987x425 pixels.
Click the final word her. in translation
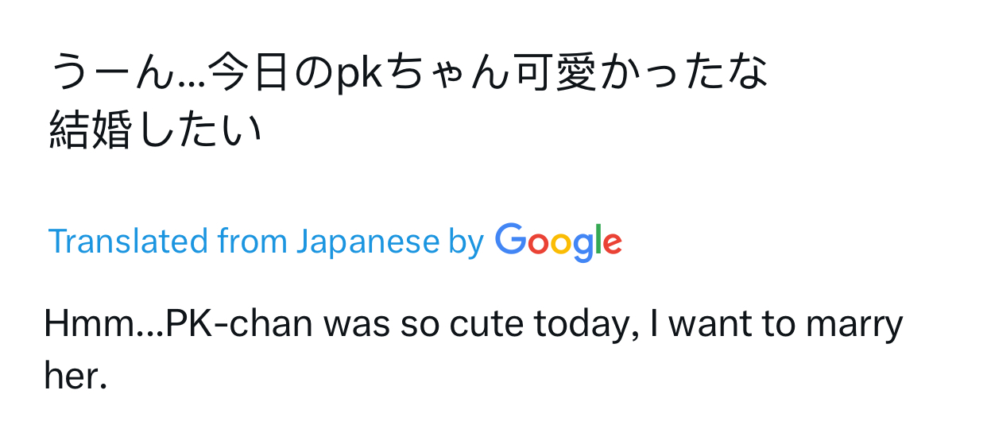(75, 376)
